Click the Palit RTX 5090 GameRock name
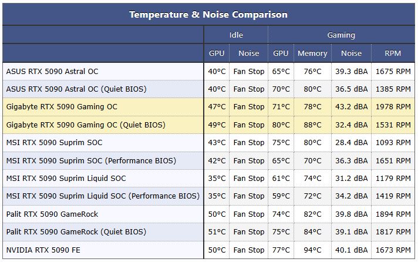 52,214
